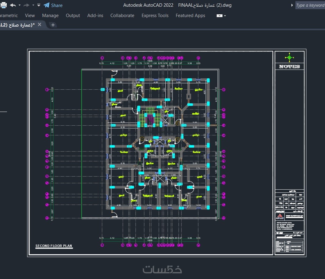The height and width of the screenshot is (279, 325).
Task: Toggle the ribbon minimize button
Action: tap(219, 16)
